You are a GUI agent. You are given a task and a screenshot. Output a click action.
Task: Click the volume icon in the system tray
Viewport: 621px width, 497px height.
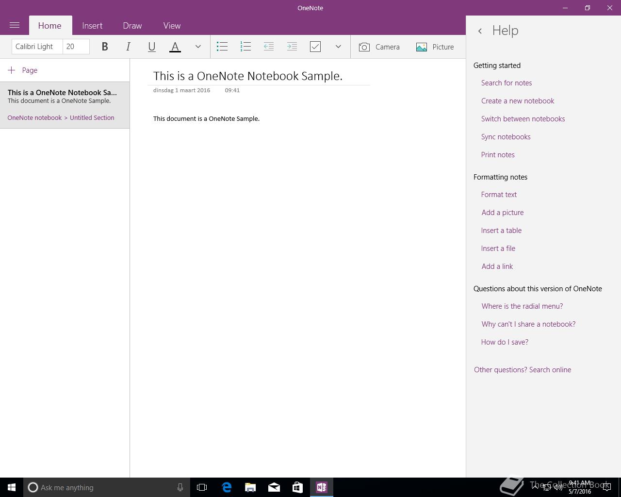pos(558,487)
